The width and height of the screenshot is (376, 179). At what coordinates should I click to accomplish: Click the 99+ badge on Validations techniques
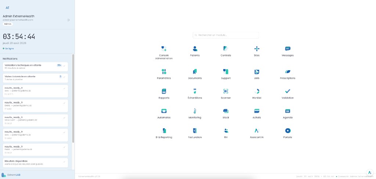point(59,65)
